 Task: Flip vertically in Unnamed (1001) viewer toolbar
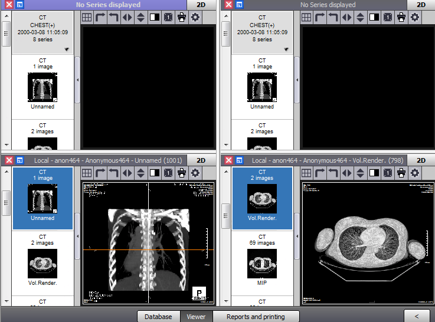[141, 173]
